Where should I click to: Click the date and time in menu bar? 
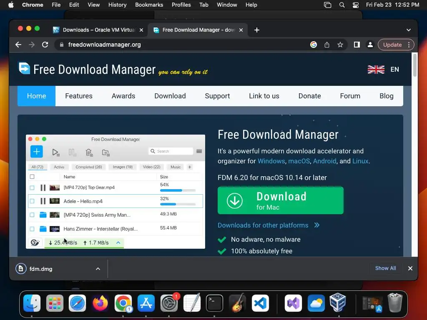392,5
